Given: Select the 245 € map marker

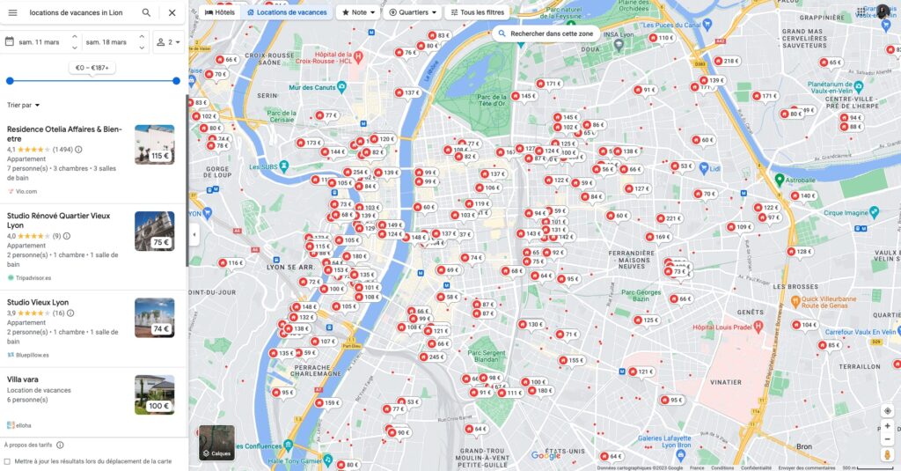Looking at the screenshot, I should click(432, 357).
